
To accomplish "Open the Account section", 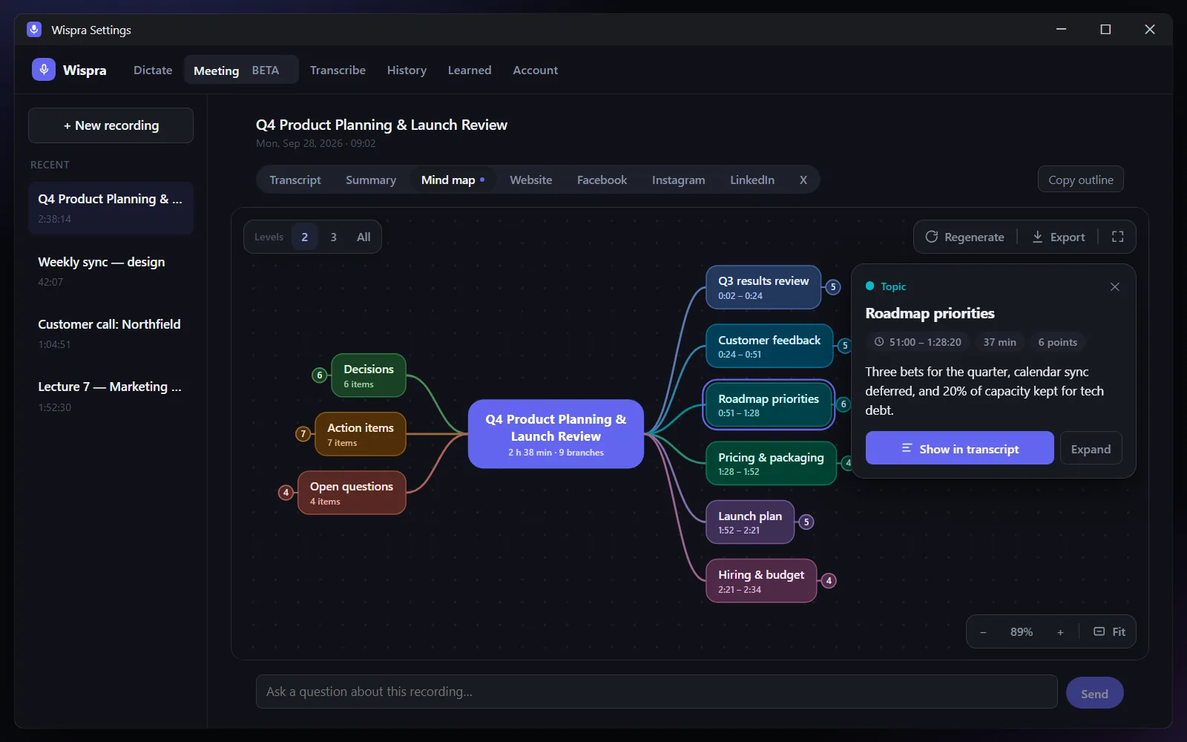I will point(536,70).
